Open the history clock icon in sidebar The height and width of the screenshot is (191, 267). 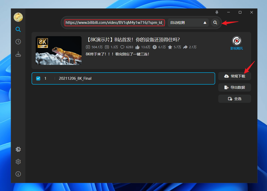(18, 42)
